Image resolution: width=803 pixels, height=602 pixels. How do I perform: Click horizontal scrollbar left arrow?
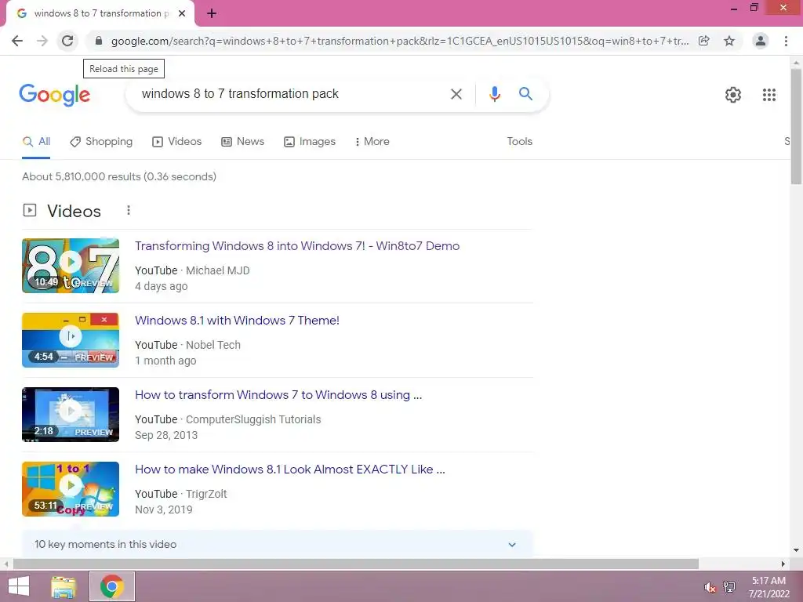click(x=5, y=564)
